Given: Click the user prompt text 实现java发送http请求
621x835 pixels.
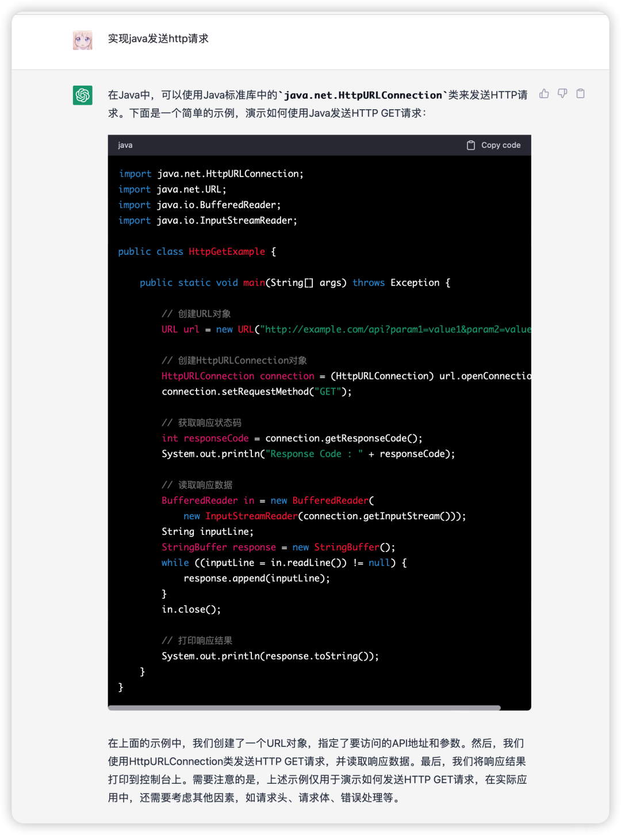Looking at the screenshot, I should tap(158, 39).
